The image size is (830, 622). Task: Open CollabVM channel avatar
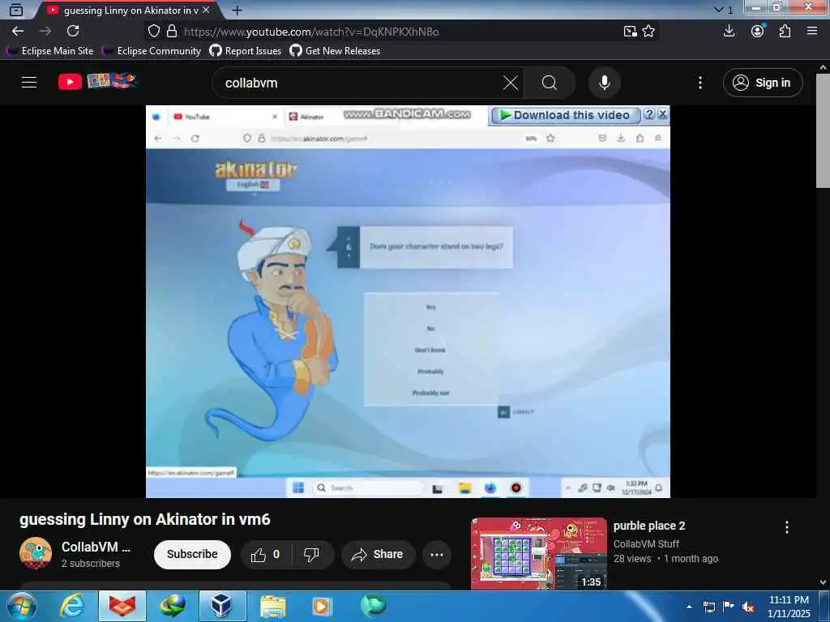[36, 553]
